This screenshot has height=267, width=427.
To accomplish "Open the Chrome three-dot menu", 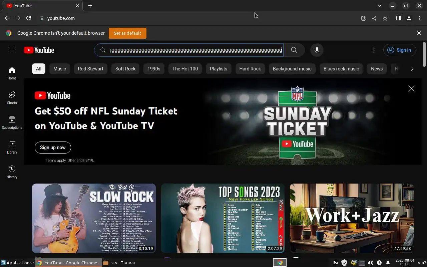I will [420, 18].
